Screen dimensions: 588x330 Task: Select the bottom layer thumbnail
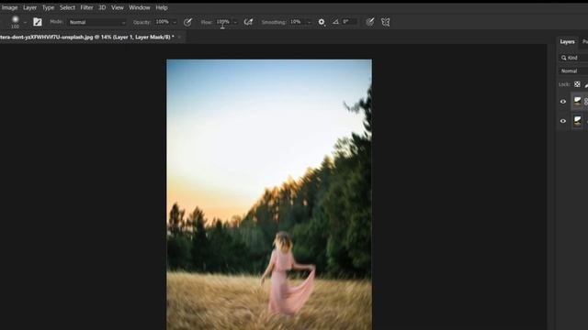tap(578, 121)
